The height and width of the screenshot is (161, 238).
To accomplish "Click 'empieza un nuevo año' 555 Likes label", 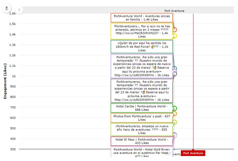I will [142, 130].
